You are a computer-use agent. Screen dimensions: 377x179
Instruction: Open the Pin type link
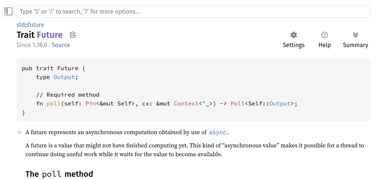click(x=90, y=104)
